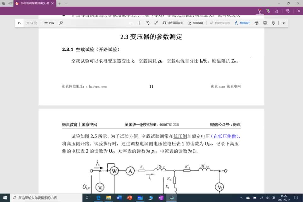Open Word from the taskbar
This screenshot has width=303, height=202.
click(119, 198)
